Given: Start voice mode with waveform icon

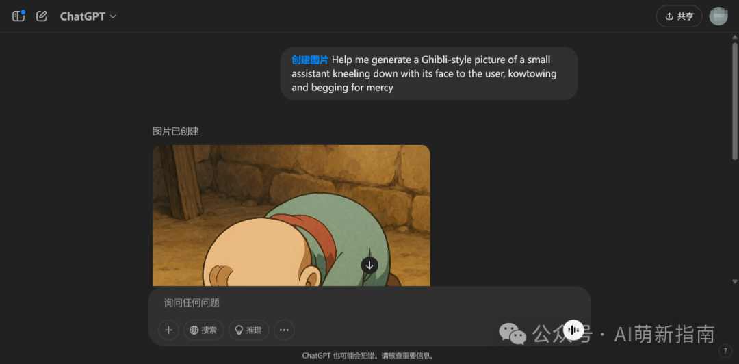Looking at the screenshot, I should pos(573,330).
